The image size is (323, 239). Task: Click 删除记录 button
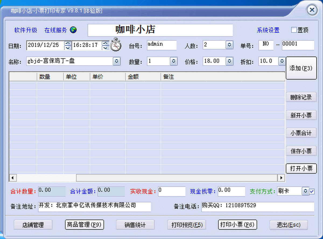301,97
